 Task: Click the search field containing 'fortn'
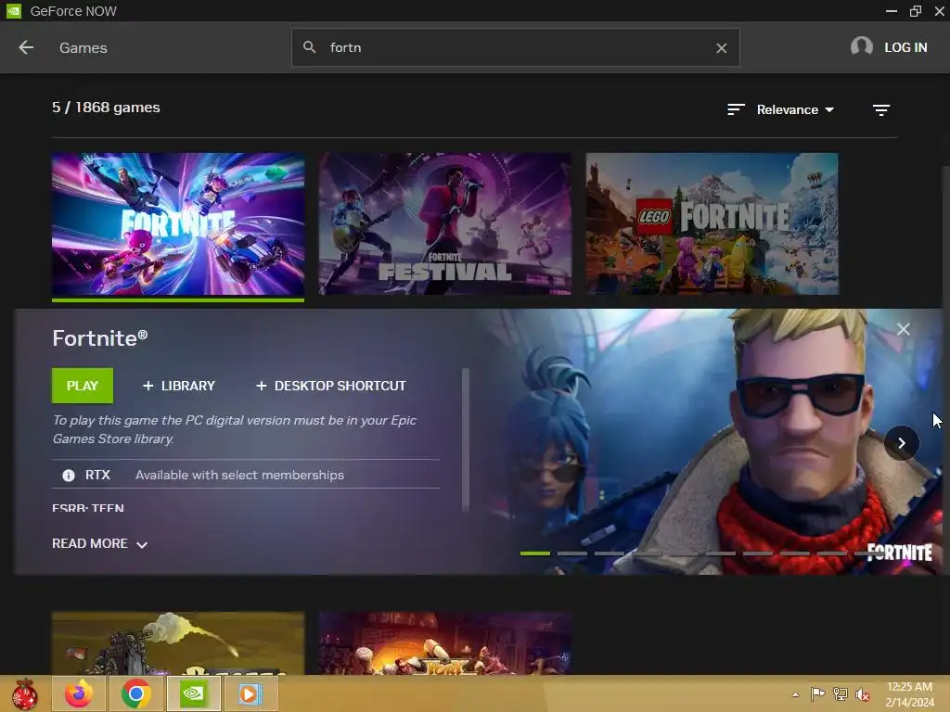click(515, 47)
